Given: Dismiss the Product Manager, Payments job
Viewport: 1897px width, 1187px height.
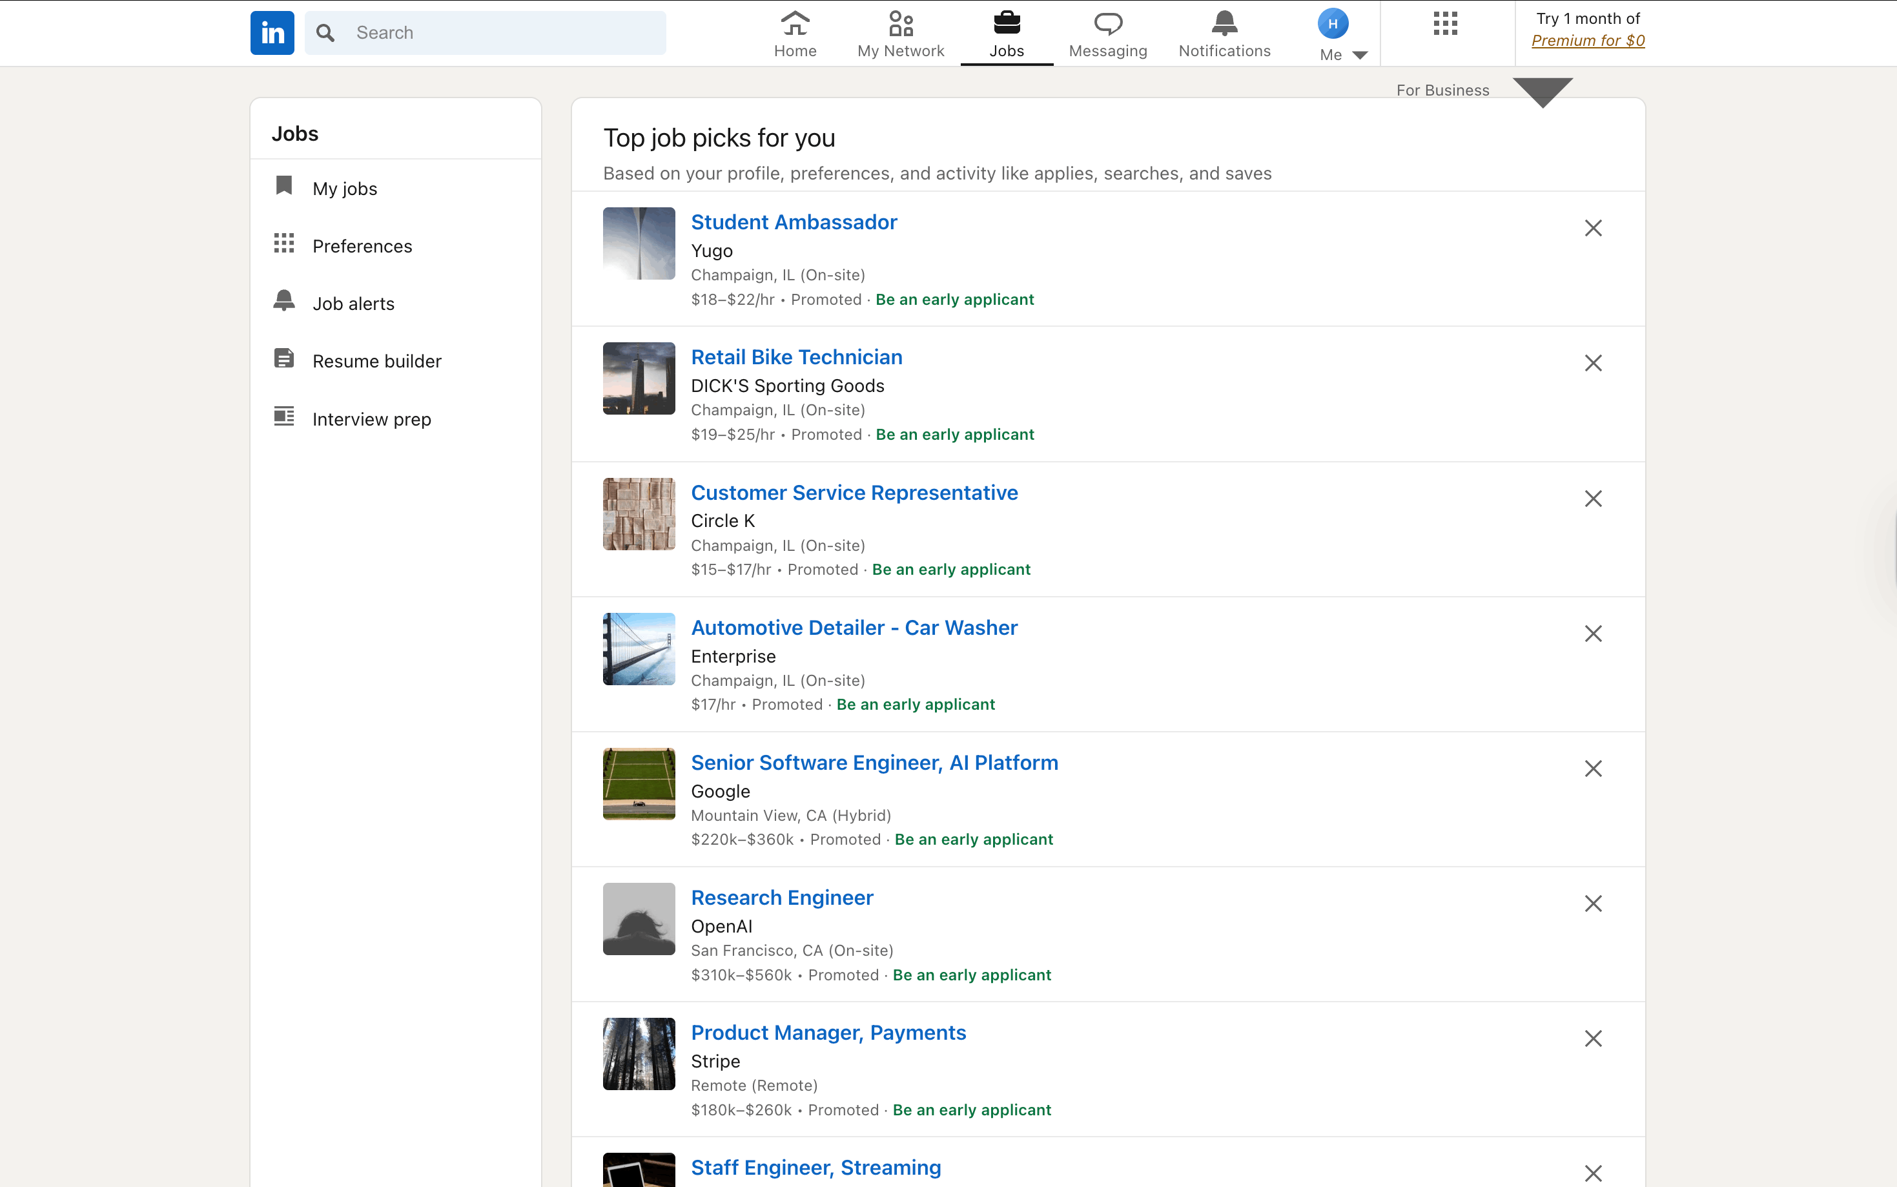Looking at the screenshot, I should [x=1592, y=1039].
